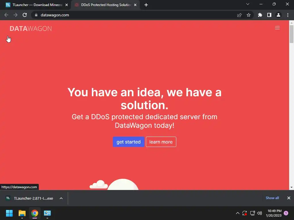Open the Windows Start menu
294x220 pixels.
coord(9,213)
